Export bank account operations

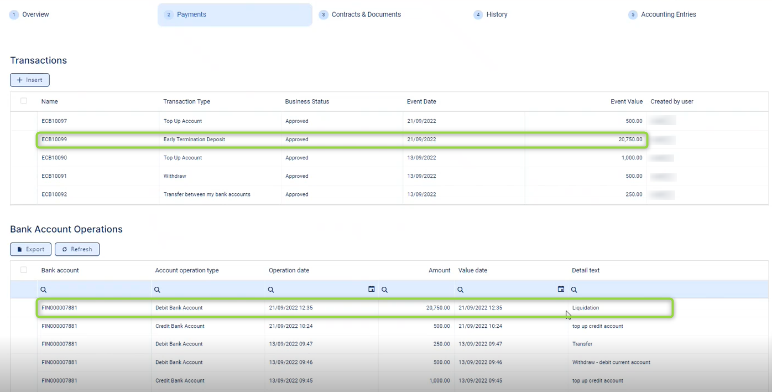coord(31,249)
